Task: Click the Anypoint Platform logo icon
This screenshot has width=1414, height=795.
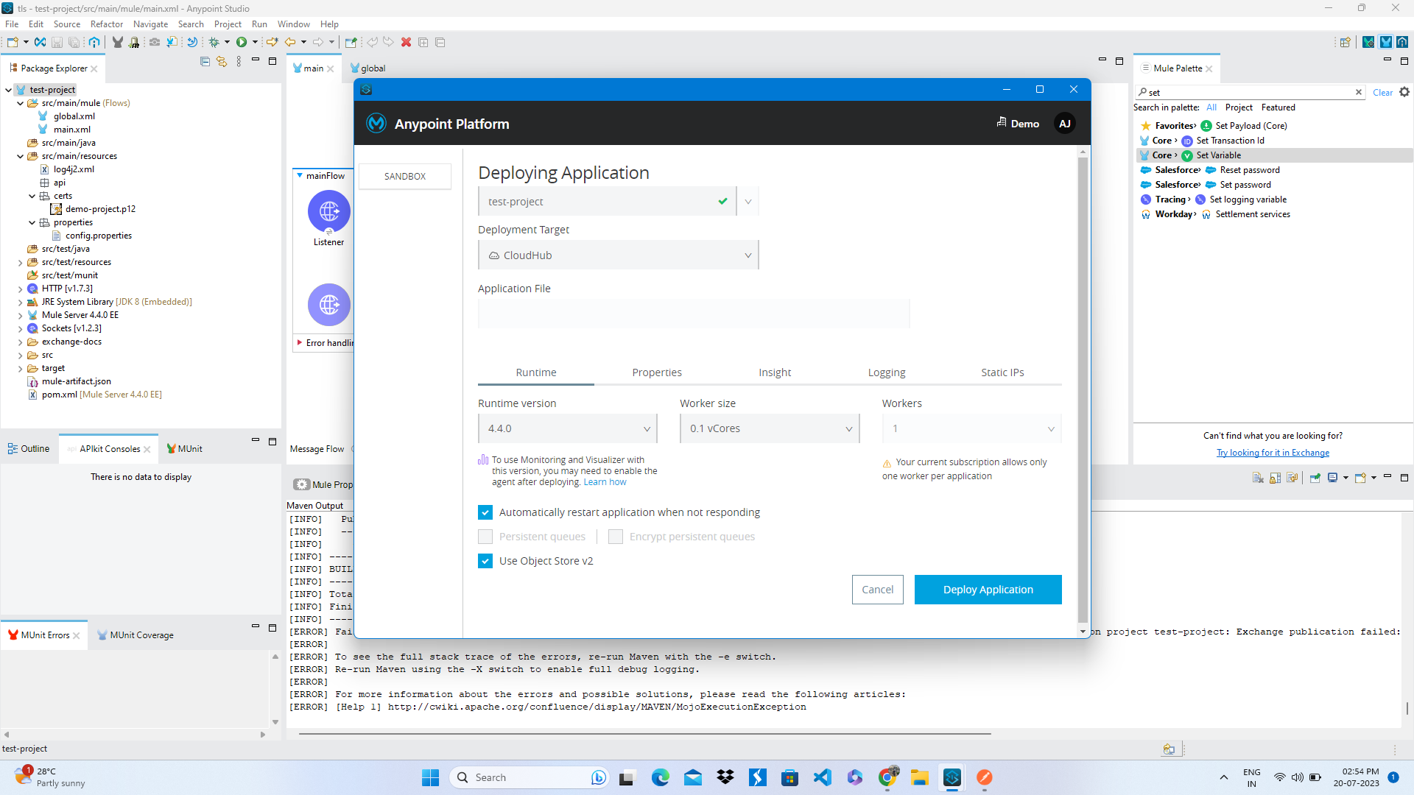Action: click(x=376, y=123)
